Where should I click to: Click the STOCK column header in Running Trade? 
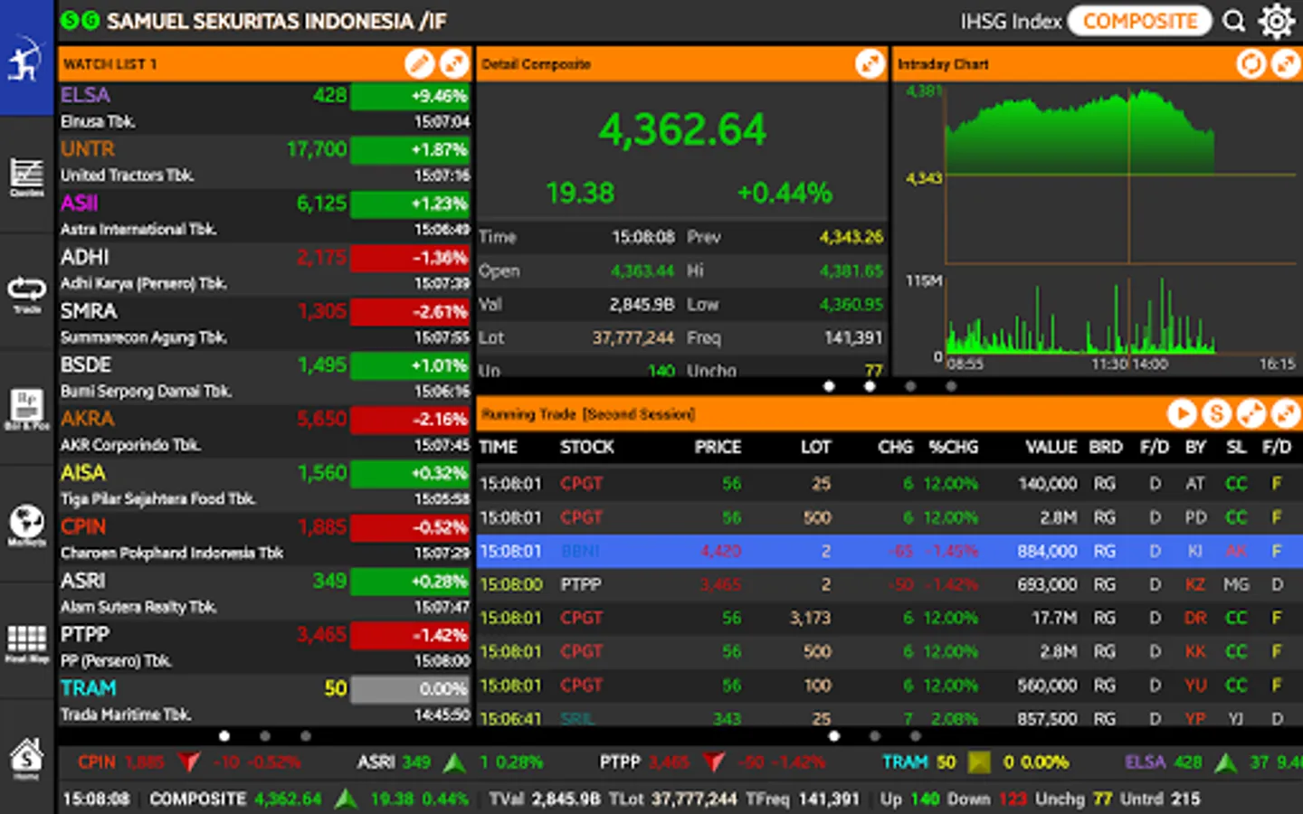point(586,447)
